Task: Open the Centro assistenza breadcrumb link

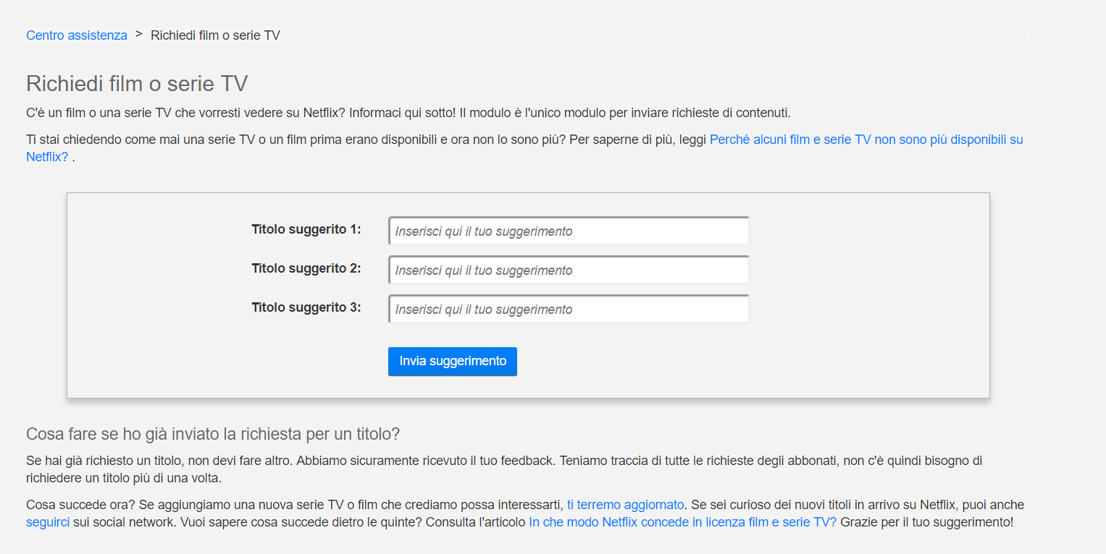Action: pyautogui.click(x=77, y=35)
